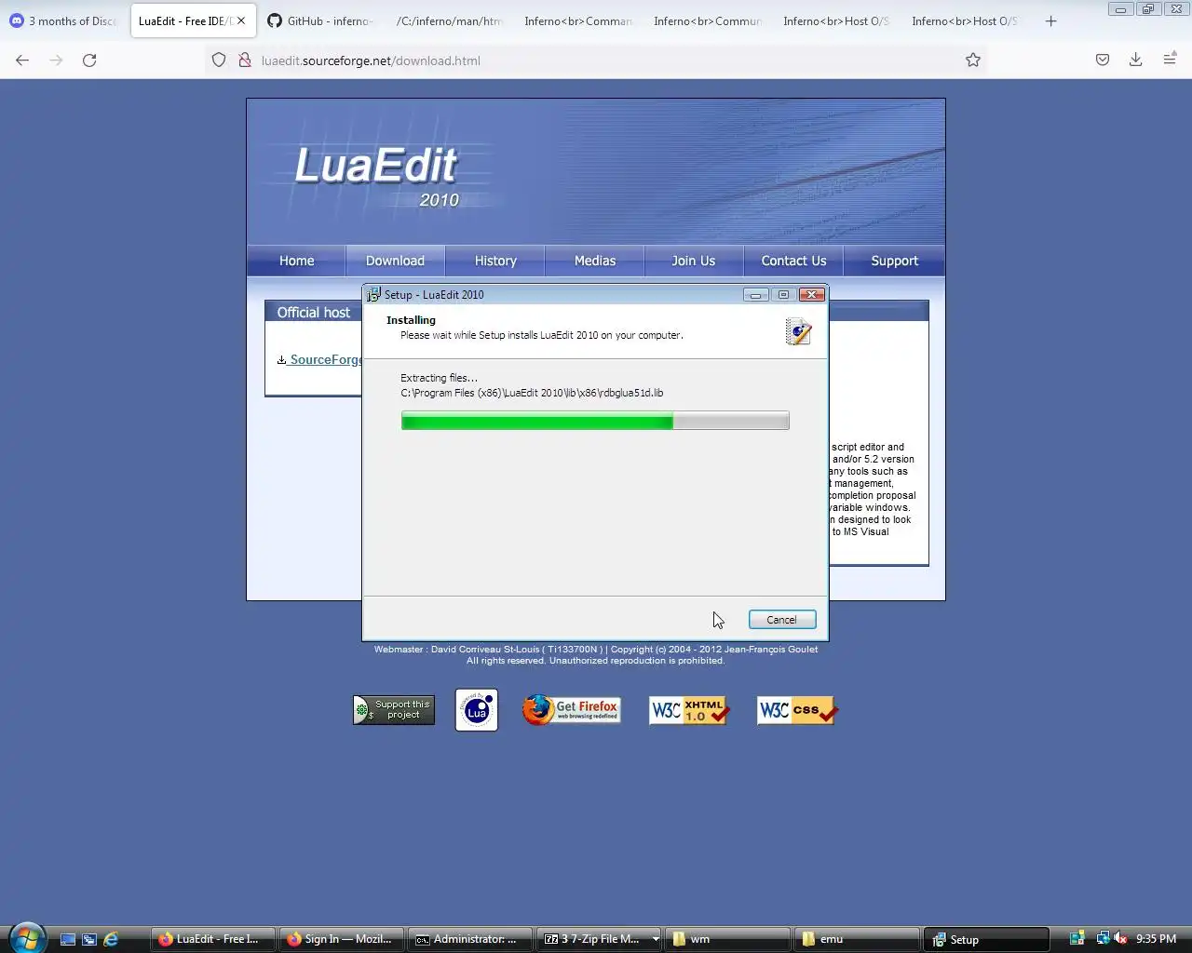Open the Medias page

595,261
